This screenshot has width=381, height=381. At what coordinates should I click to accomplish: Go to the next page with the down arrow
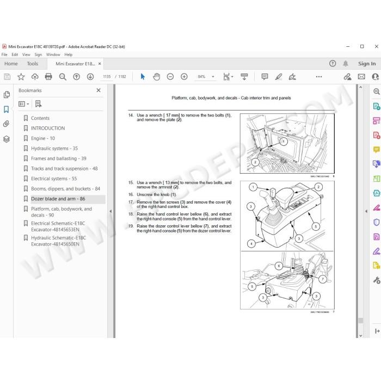click(90, 77)
